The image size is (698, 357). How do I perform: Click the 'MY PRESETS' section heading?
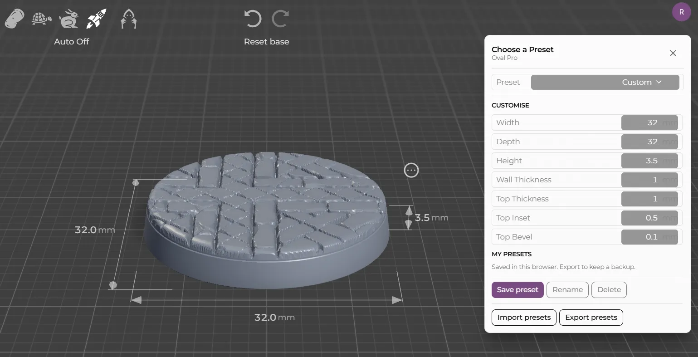(x=512, y=254)
